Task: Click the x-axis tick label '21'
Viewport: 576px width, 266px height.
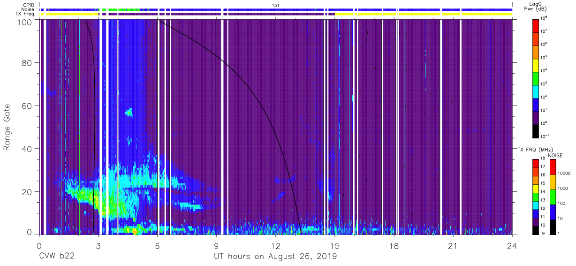Action: coord(453,246)
